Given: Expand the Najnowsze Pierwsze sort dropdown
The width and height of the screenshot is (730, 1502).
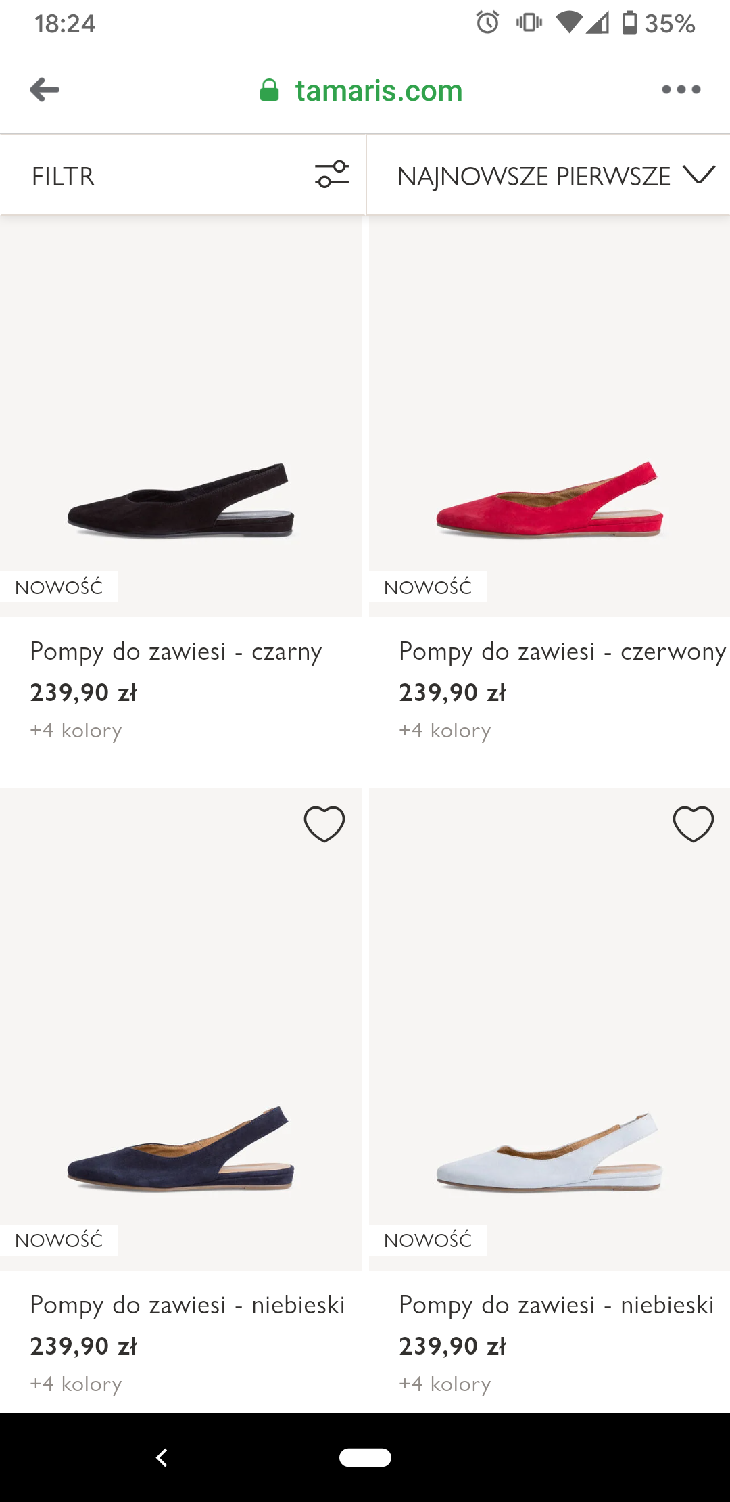Looking at the screenshot, I should [x=534, y=177].
